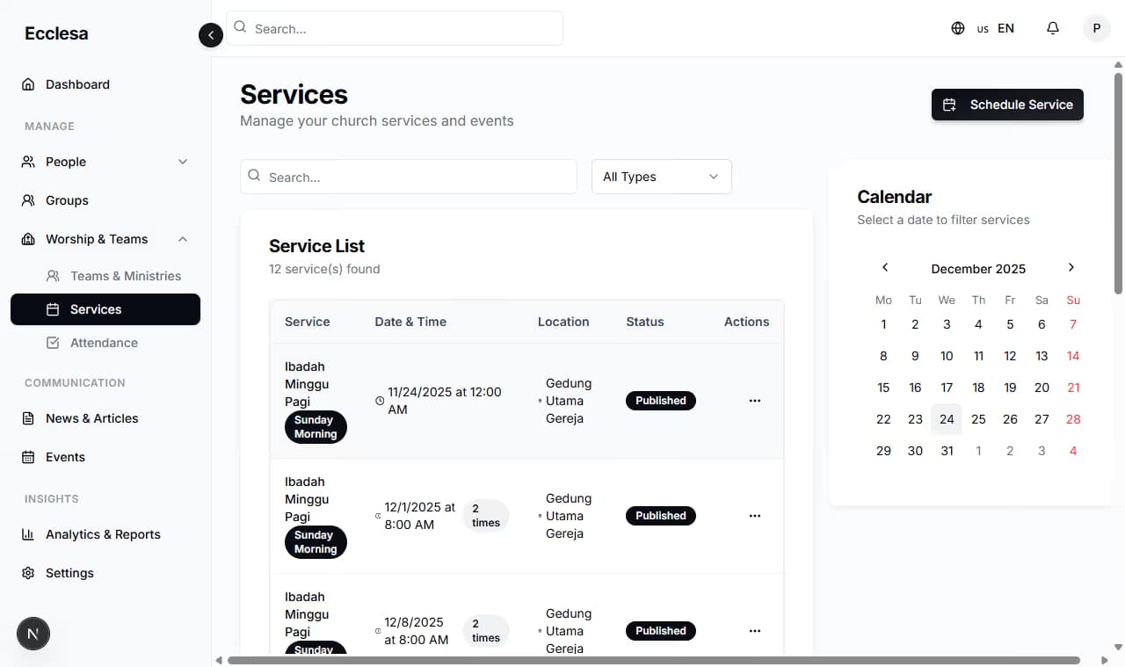1125x667 pixels.
Task: Collapse the sidebar with the arrow button
Action: [x=211, y=35]
